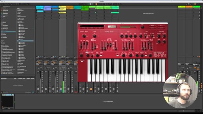Toggle the orange track activator in mixer
The image size is (203, 114).
click(x=91, y=89)
